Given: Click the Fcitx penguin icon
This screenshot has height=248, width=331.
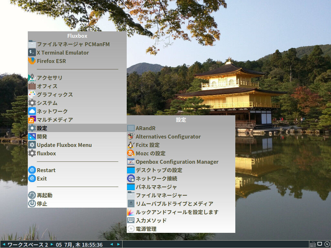Looking at the screenshot, I should pos(131,145).
